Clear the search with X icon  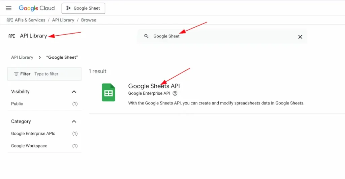point(300,37)
